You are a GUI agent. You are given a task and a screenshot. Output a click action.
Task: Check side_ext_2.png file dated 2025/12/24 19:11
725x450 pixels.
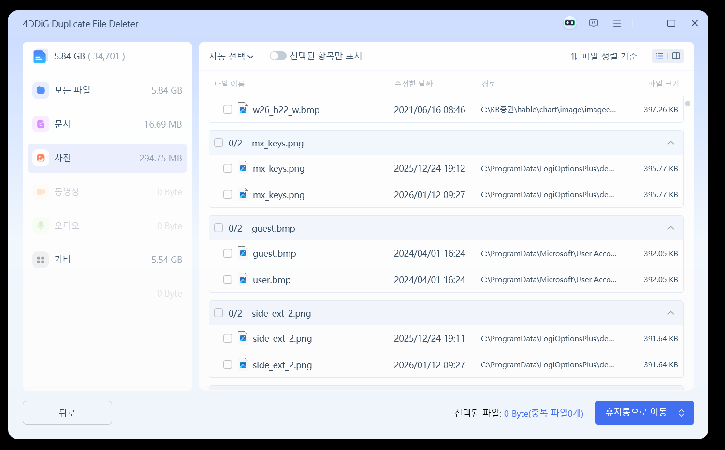[x=228, y=338]
